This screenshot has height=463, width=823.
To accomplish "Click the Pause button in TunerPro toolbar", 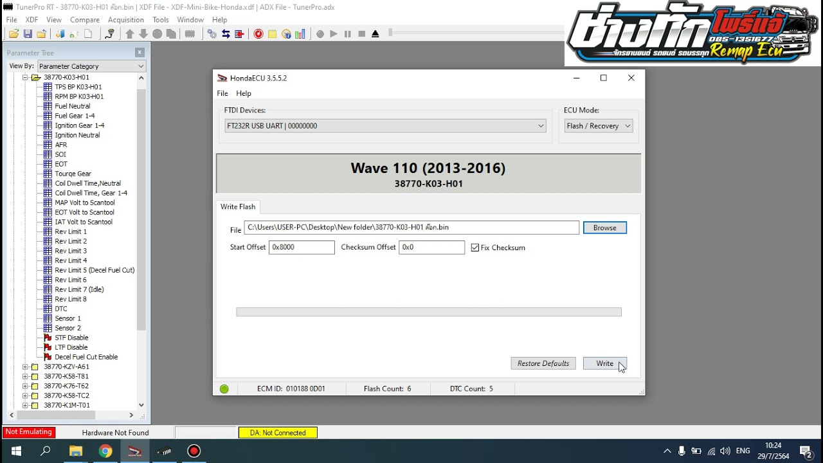I will pyautogui.click(x=348, y=34).
